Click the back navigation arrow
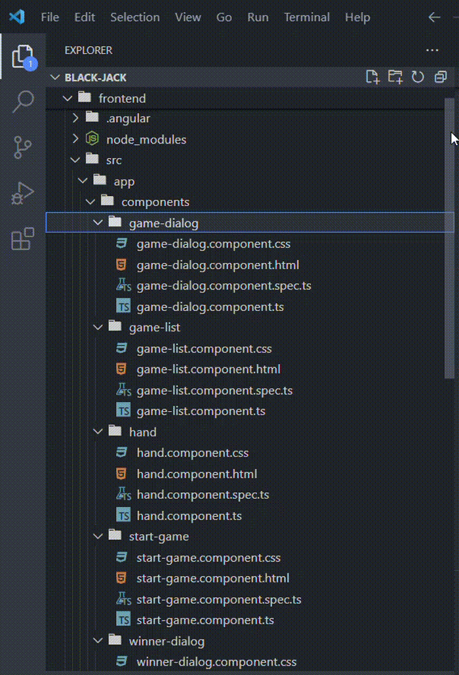Screen dimensions: 459x675 [434, 18]
